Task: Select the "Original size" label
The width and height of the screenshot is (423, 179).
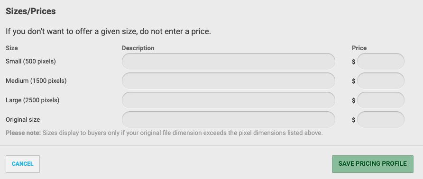Action: point(23,119)
